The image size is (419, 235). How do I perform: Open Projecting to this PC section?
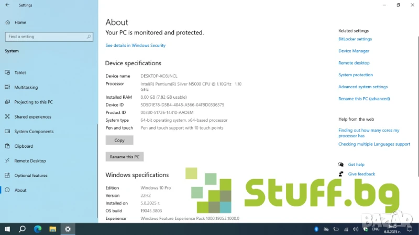33,102
